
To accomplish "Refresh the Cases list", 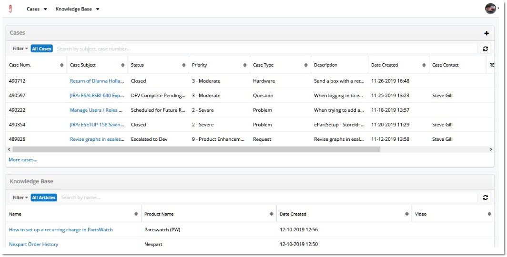I will [486, 49].
